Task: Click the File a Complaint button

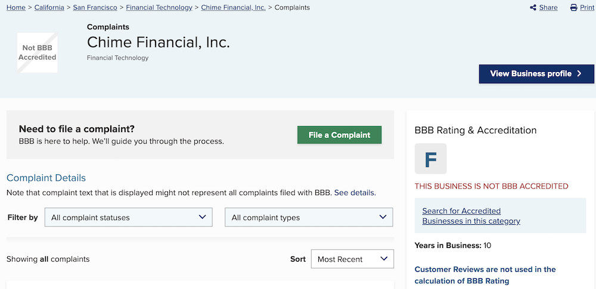Action: pyautogui.click(x=340, y=135)
